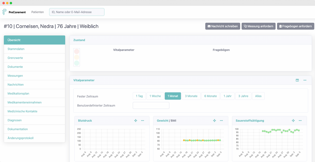Click the last data point in Gewicht chart
This screenshot has height=162, width=315.
(220, 140)
